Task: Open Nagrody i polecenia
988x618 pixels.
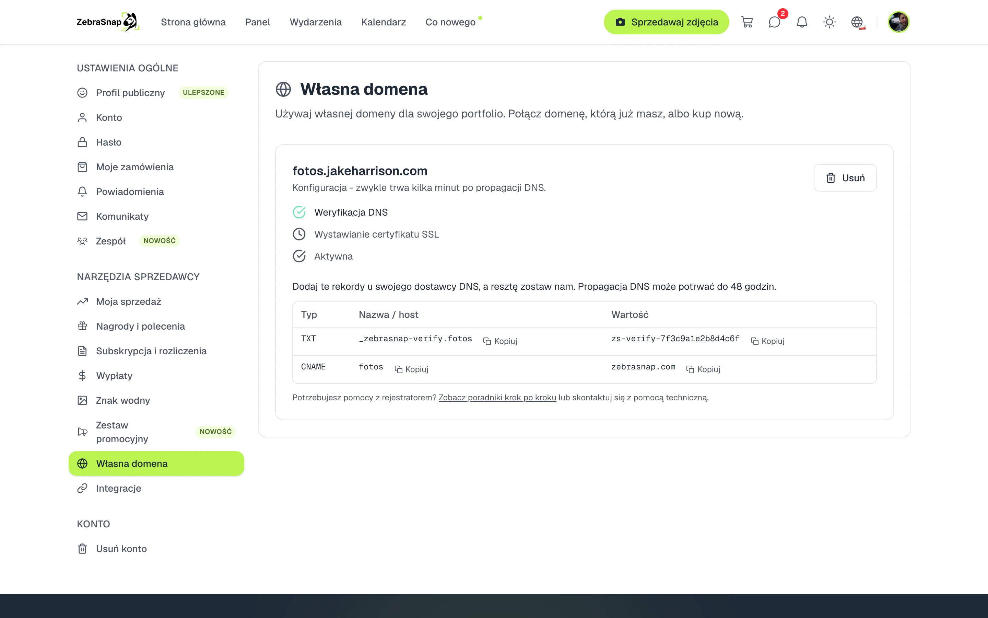Action: pyautogui.click(x=156, y=326)
